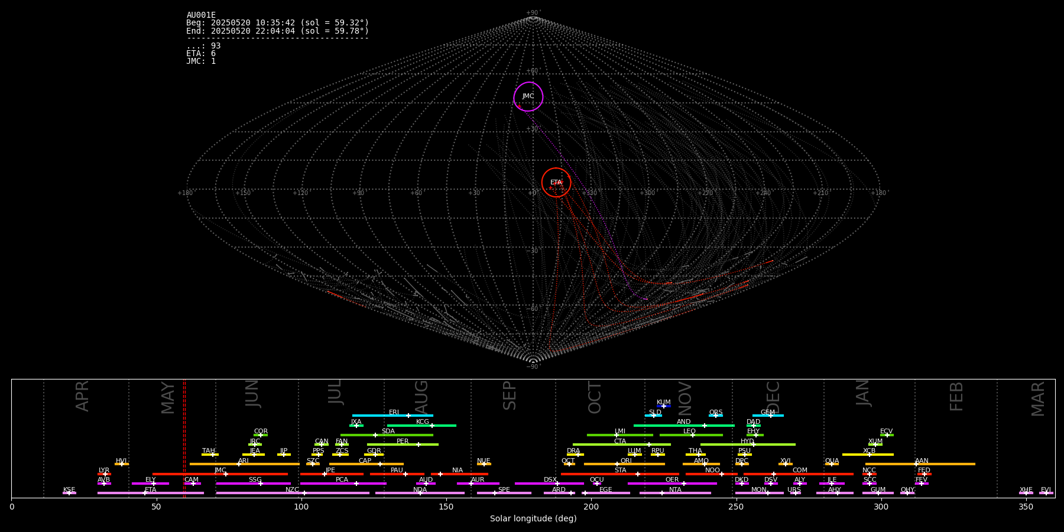
Task: Select the SDA shower label
Action: click(x=388, y=432)
